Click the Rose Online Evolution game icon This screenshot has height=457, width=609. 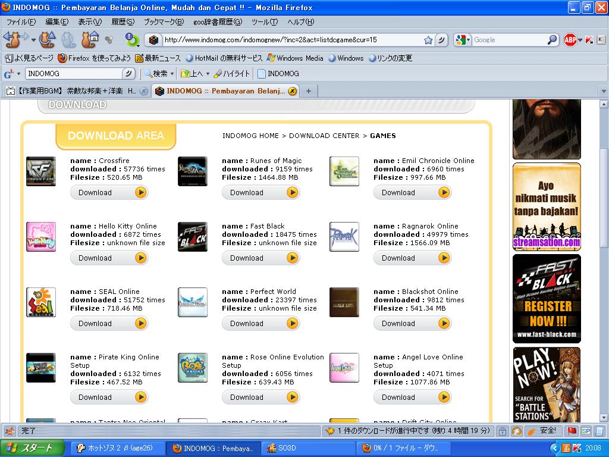(x=193, y=368)
